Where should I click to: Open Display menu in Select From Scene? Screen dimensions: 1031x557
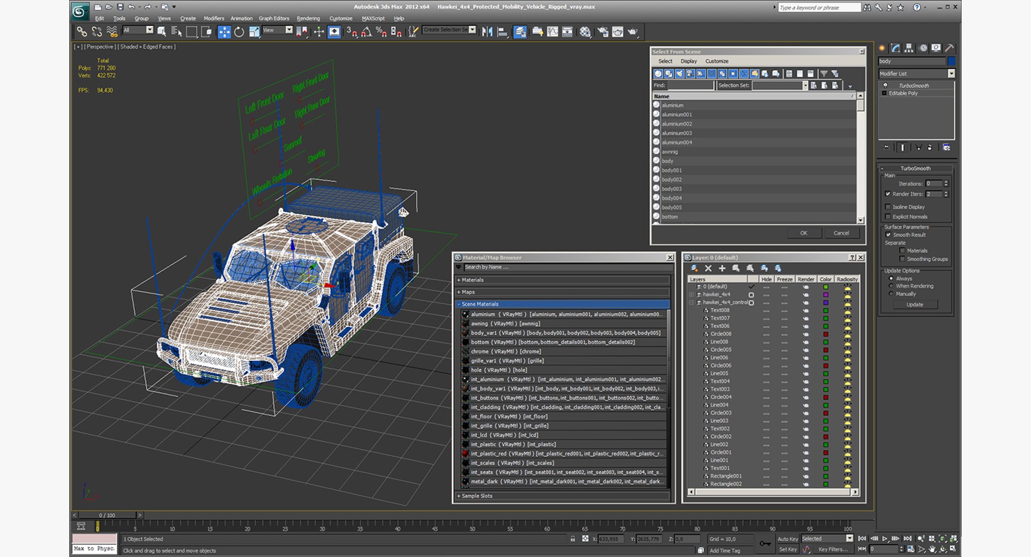pos(688,61)
